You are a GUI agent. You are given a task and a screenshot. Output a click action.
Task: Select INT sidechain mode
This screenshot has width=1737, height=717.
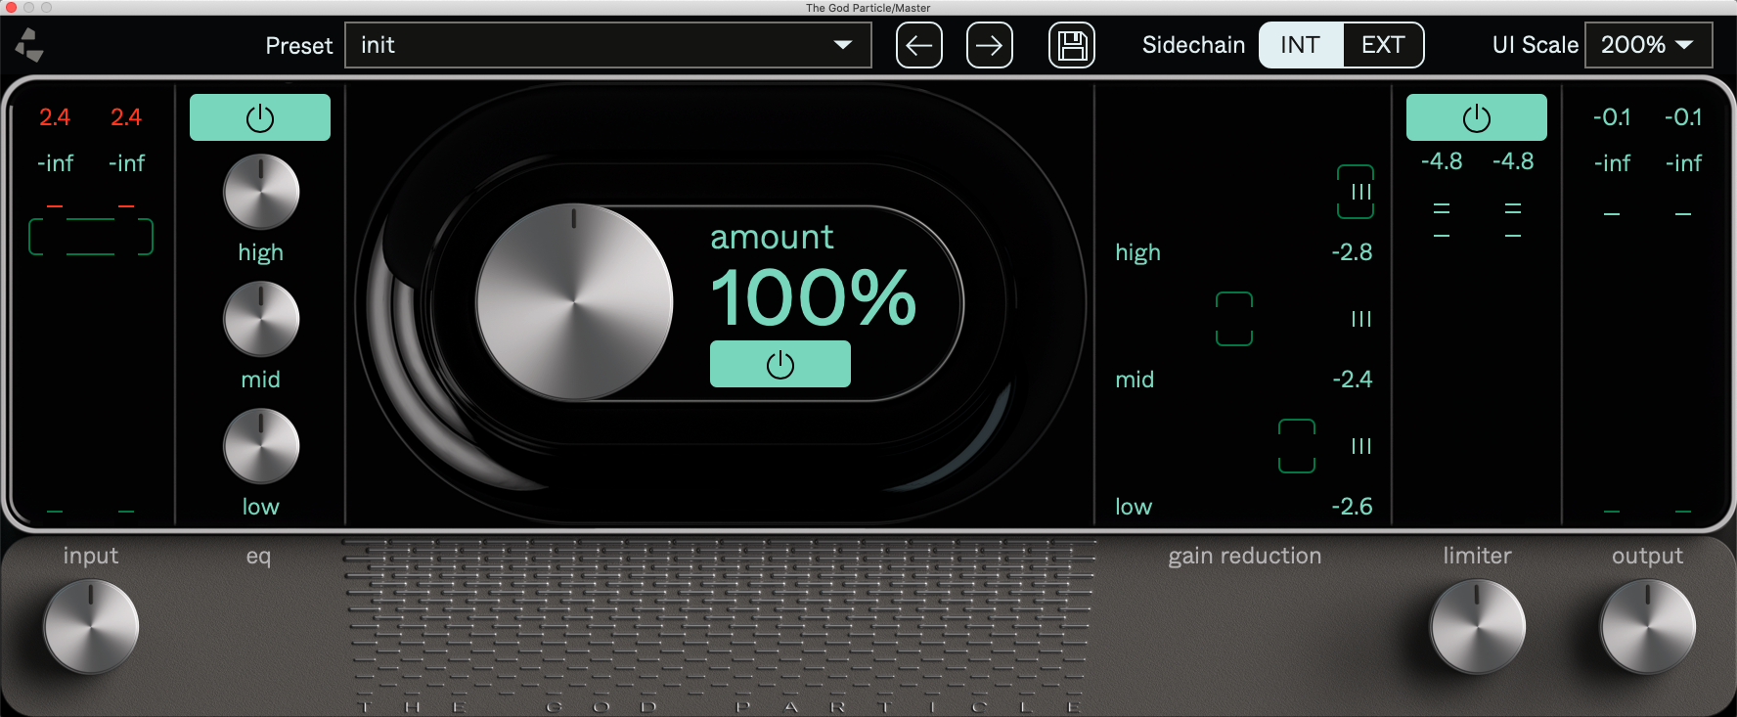(1301, 45)
